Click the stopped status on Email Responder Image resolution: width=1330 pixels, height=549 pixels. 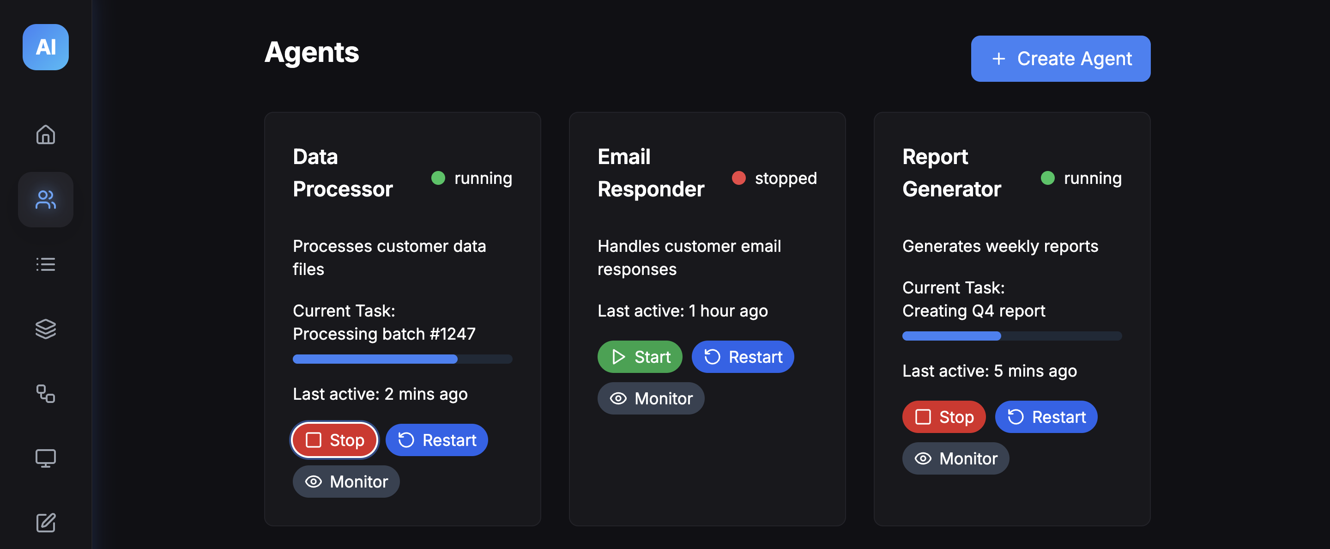pos(774,178)
